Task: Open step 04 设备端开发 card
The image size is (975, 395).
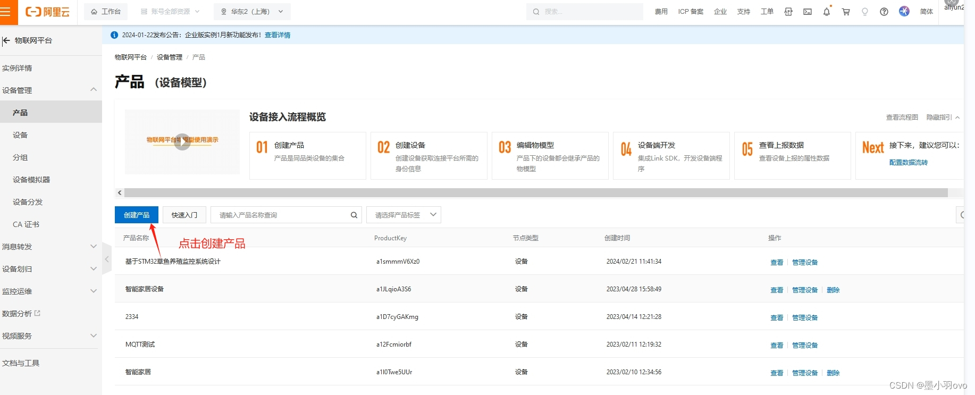Action: click(x=671, y=156)
